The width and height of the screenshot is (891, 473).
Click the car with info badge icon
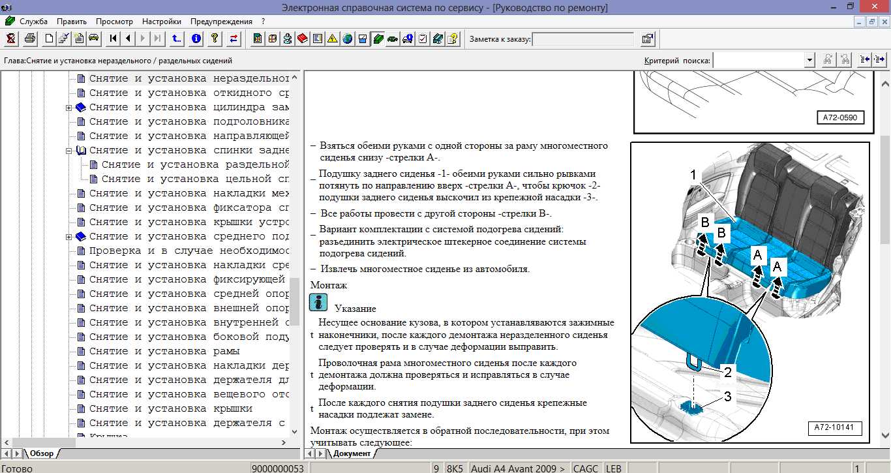click(x=408, y=38)
